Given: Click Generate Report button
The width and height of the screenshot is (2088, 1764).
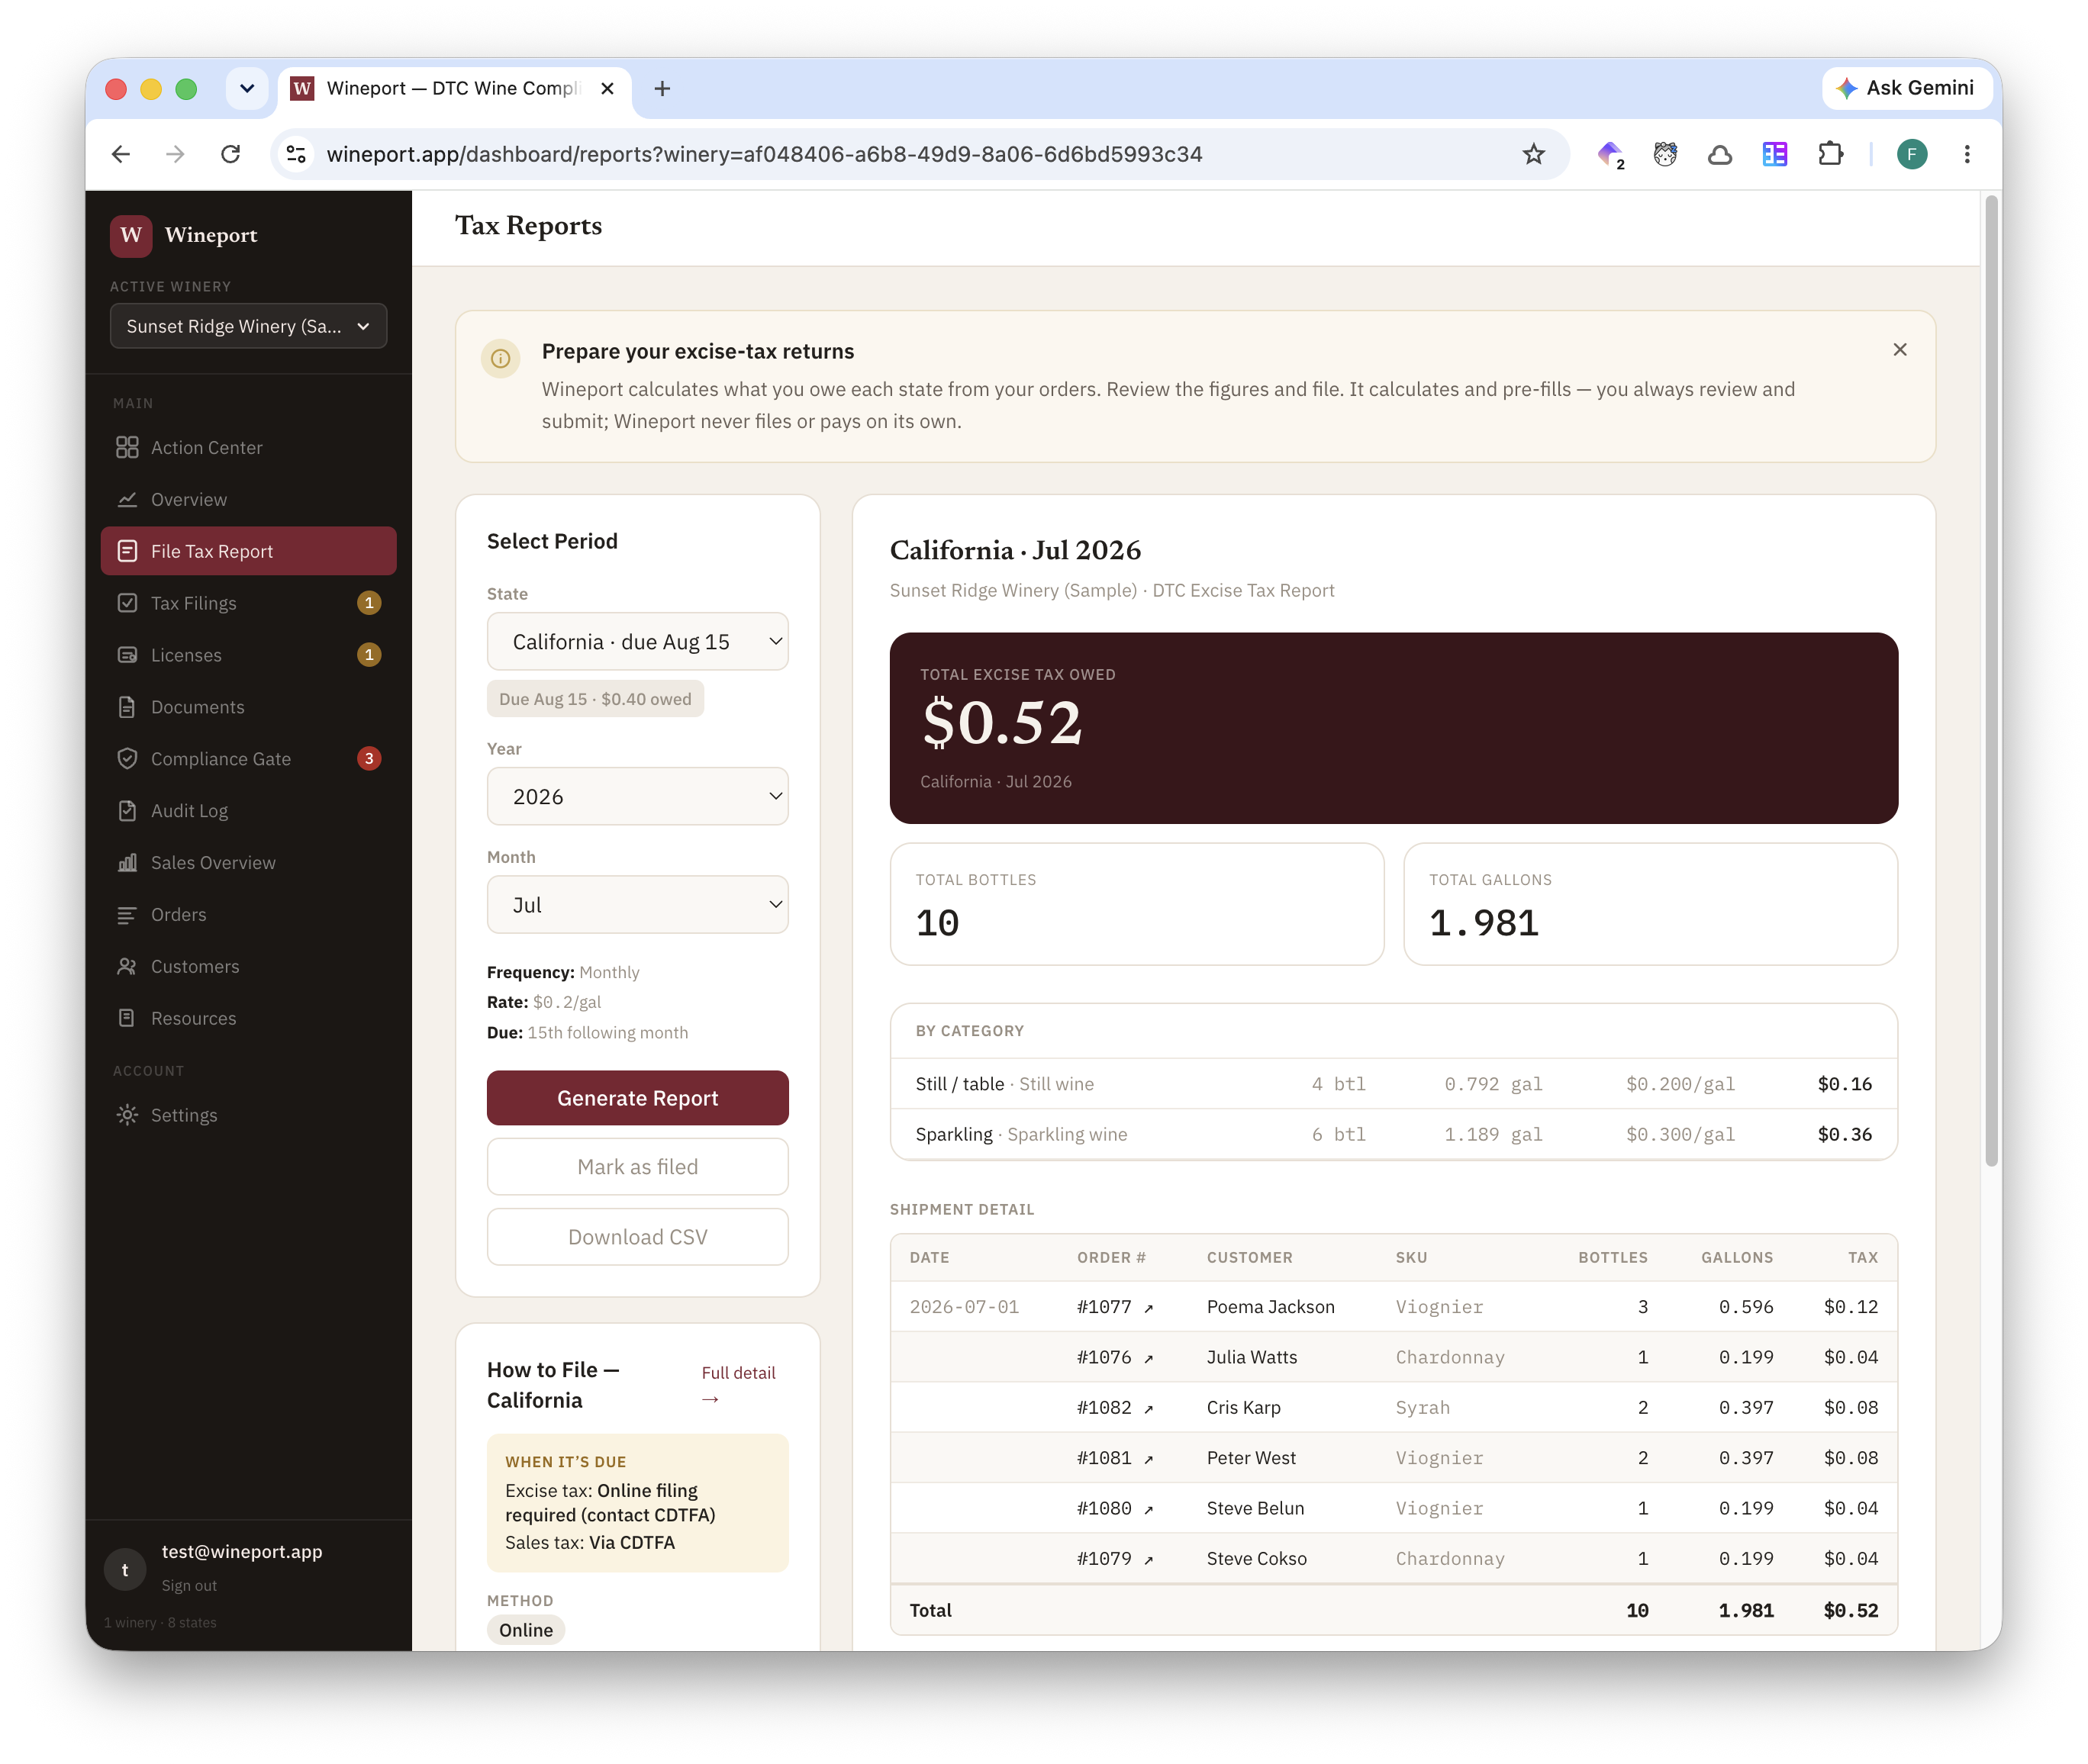Looking at the screenshot, I should tap(637, 1097).
